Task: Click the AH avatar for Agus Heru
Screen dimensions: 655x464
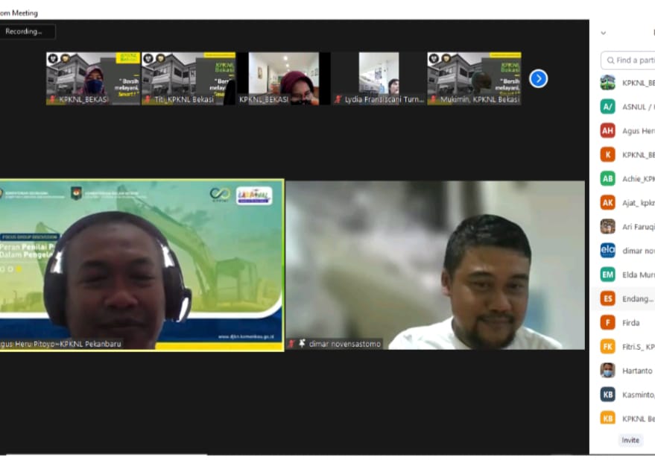Action: (608, 131)
